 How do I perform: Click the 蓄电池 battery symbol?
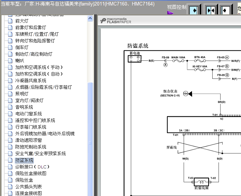point(135,59)
